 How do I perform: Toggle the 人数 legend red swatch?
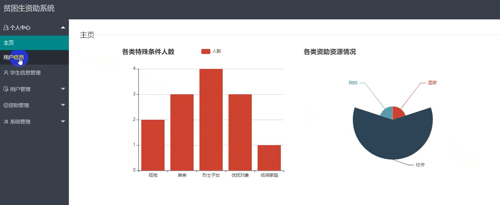(x=206, y=51)
